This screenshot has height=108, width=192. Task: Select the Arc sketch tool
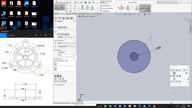coord(70,8)
